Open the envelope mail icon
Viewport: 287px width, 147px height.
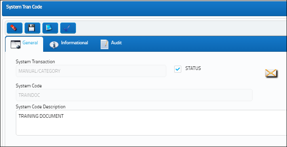(271, 73)
